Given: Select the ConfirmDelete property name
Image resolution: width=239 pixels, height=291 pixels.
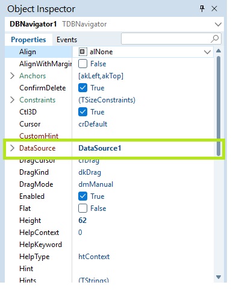Looking at the screenshot, I should click(x=43, y=88).
